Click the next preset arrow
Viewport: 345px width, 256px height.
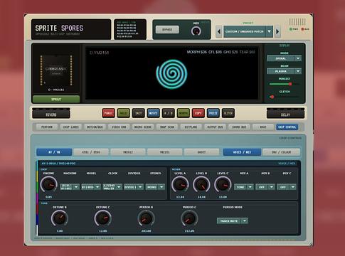pyautogui.click(x=277, y=31)
